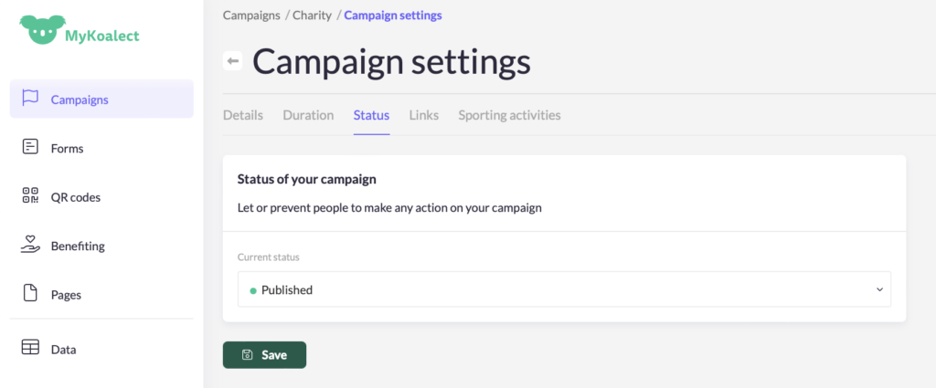This screenshot has width=936, height=388.
Task: Click the Campaigns flag icon
Action: tap(30, 99)
